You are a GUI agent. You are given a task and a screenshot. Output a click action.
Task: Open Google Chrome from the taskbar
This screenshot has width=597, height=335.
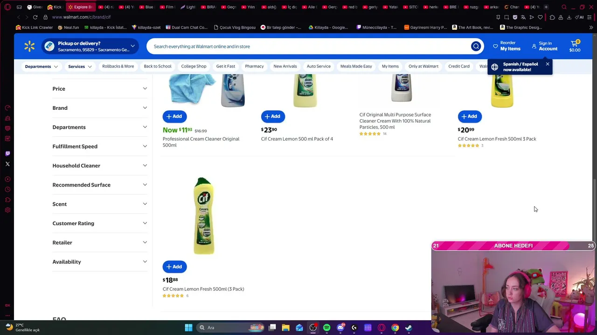click(395, 328)
